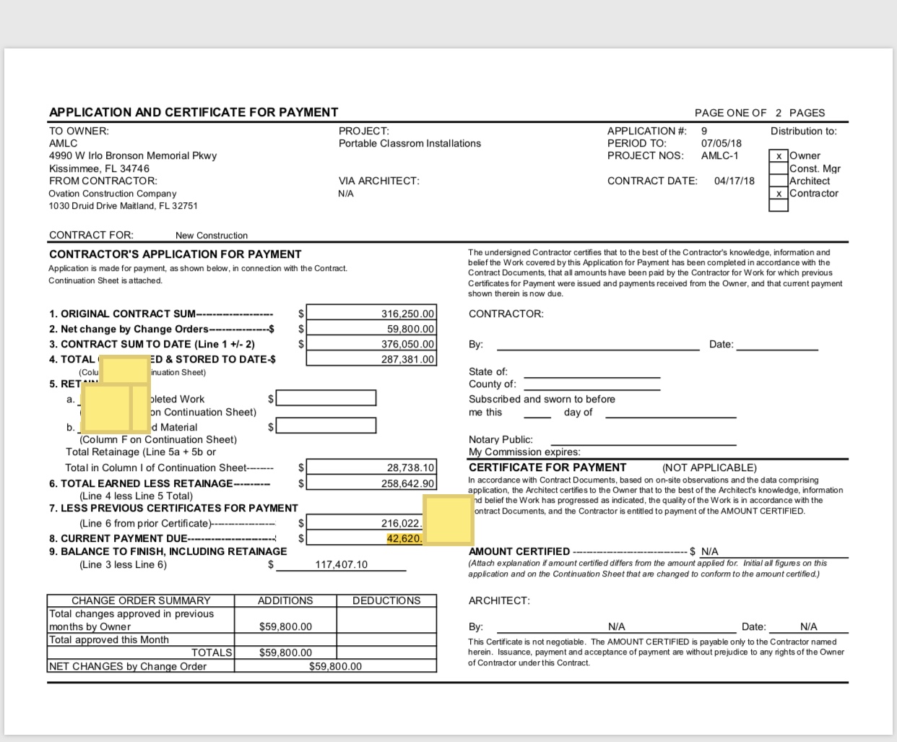
Task: Select the TOTALS row $59,800.00 cell
Action: 285,652
